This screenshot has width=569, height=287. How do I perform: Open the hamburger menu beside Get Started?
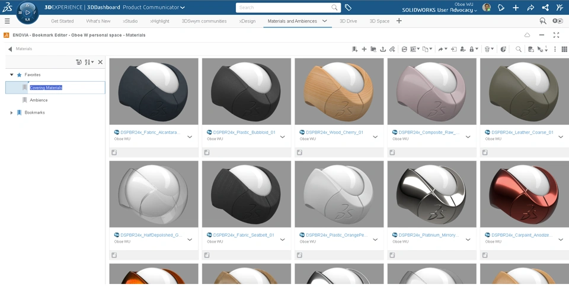pyautogui.click(x=7, y=21)
